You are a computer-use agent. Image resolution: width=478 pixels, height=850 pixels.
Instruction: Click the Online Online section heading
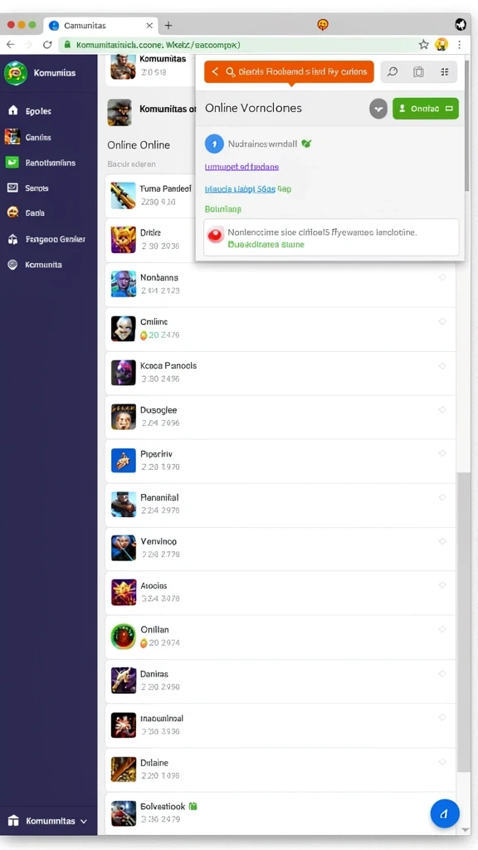tap(139, 144)
